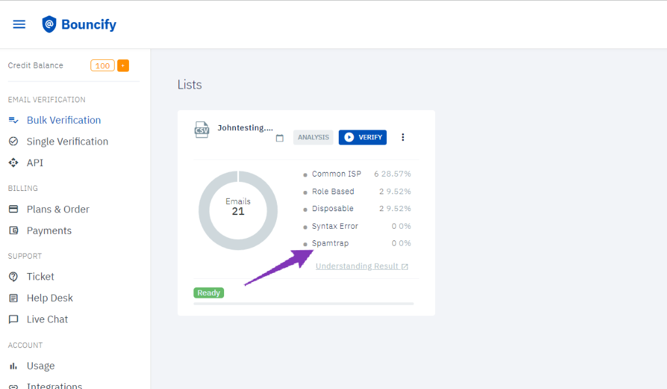
Task: Open the Usage page
Action: [x=40, y=366]
